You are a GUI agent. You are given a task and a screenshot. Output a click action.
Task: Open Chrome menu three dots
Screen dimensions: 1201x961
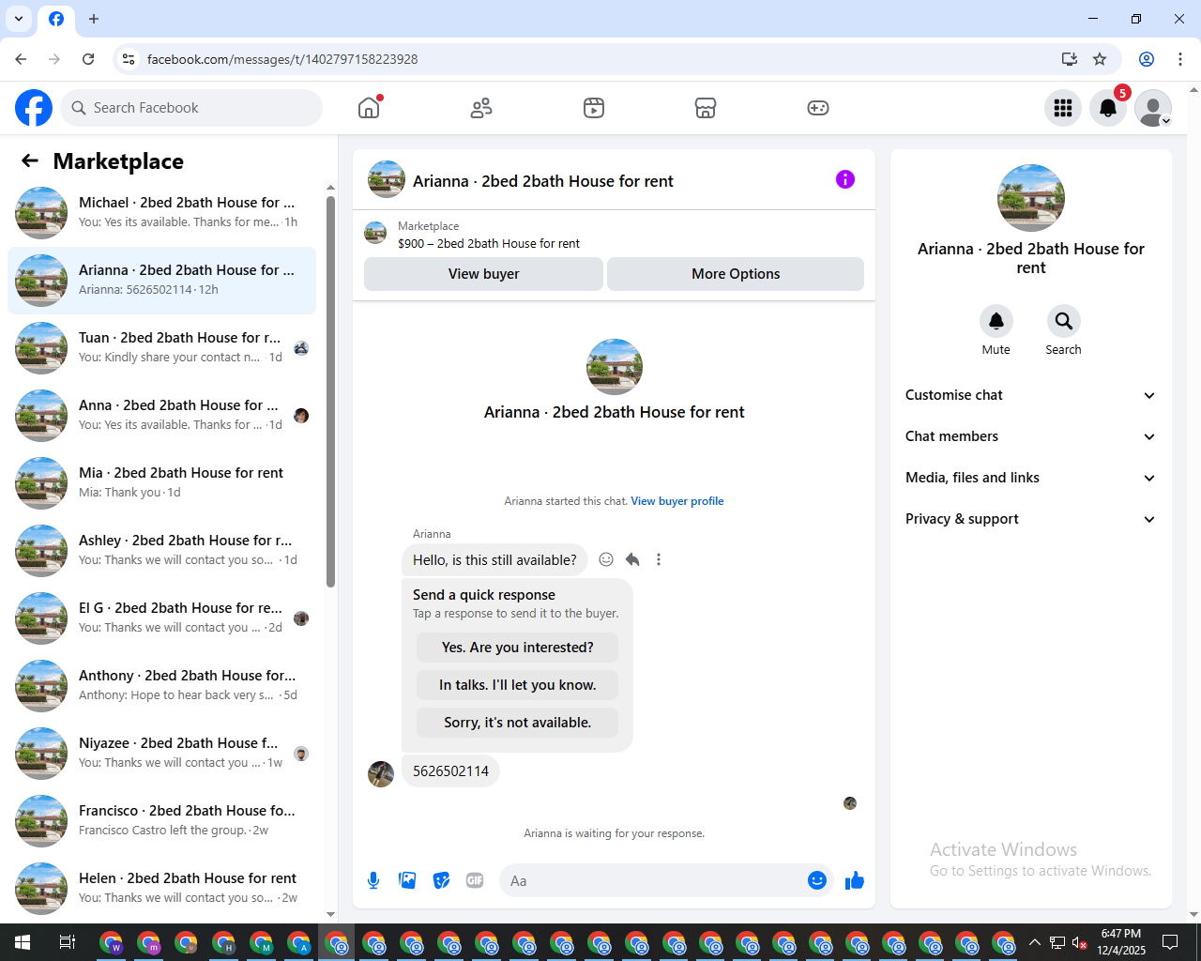[1180, 59]
